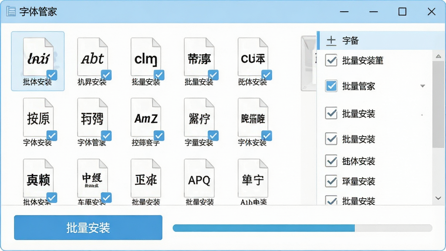Select the font file previewing "lnií"
The image size is (446, 251).
38,57
